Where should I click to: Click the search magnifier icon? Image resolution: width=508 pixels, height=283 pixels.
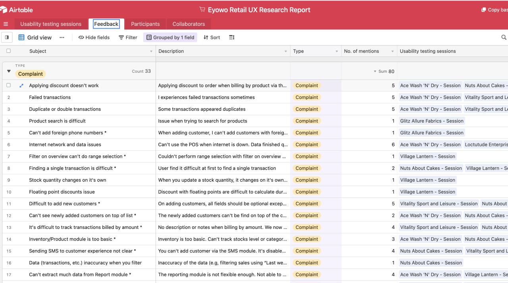[x=504, y=37]
